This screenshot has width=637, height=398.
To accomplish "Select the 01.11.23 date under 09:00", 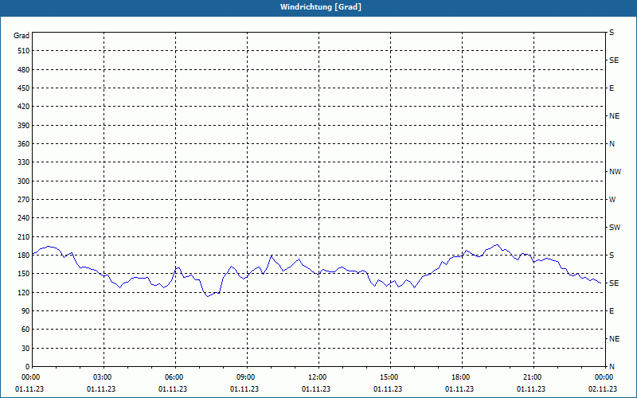I will point(244,389).
